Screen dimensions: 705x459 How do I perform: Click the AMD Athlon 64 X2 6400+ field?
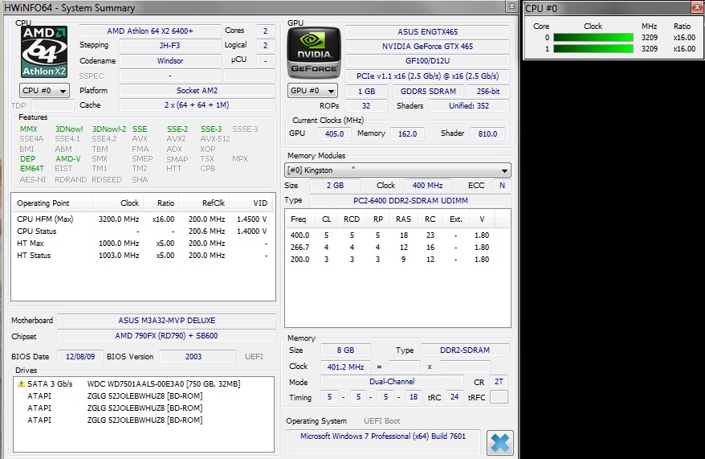(150, 31)
